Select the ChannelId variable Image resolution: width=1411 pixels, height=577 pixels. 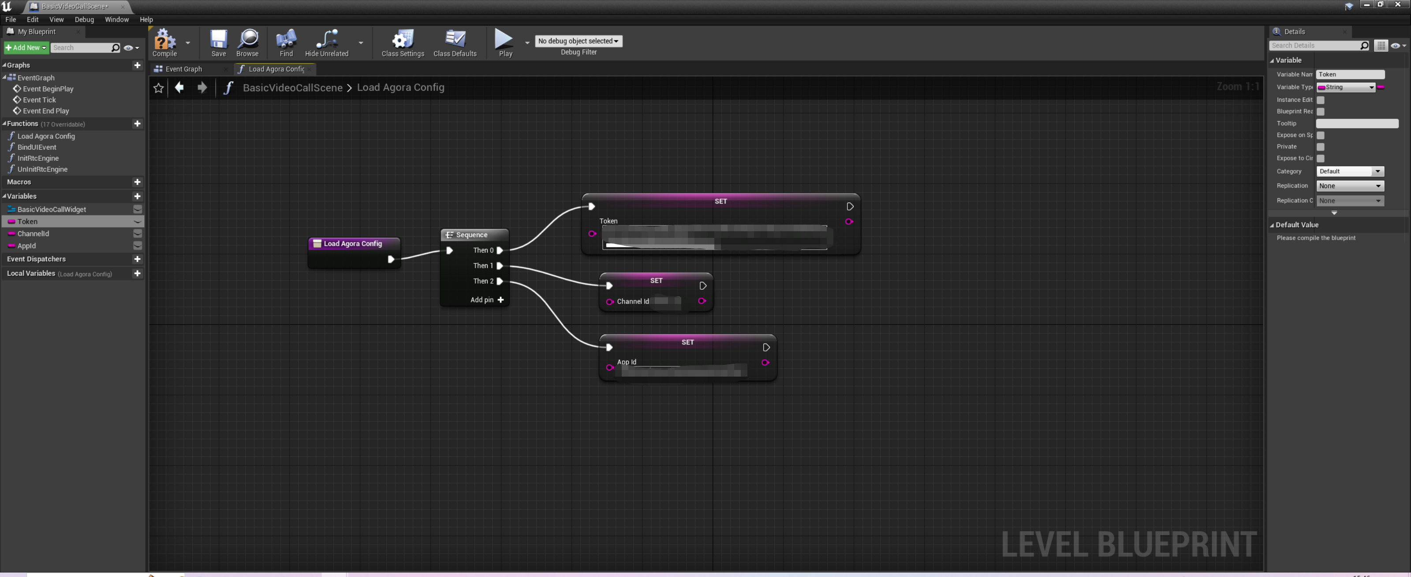(x=33, y=233)
